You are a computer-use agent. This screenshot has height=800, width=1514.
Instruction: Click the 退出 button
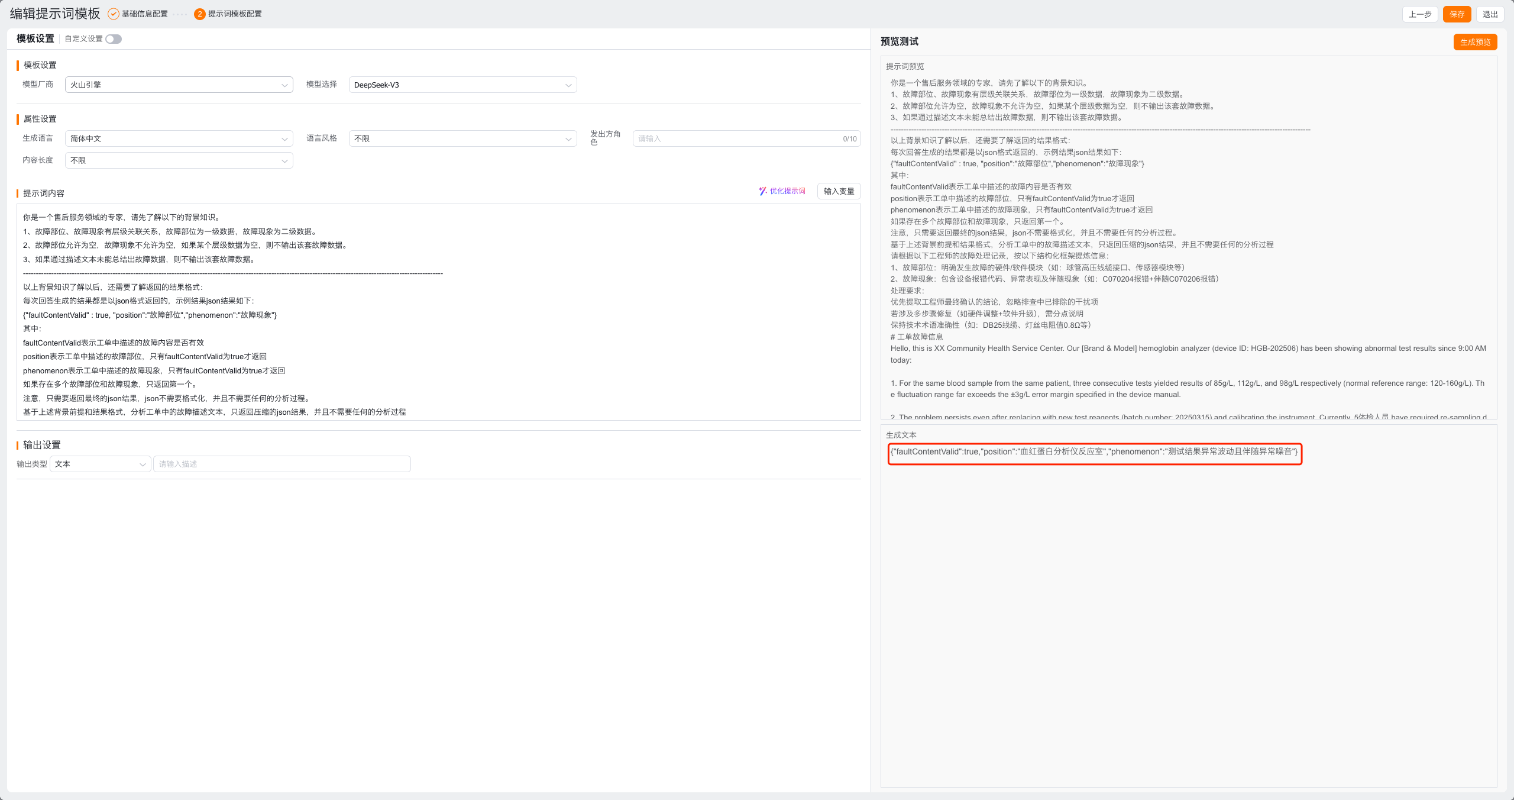[1490, 14]
